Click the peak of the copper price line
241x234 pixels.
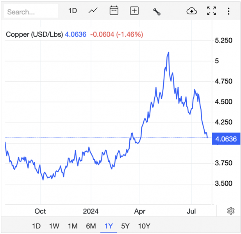[x=169, y=53]
